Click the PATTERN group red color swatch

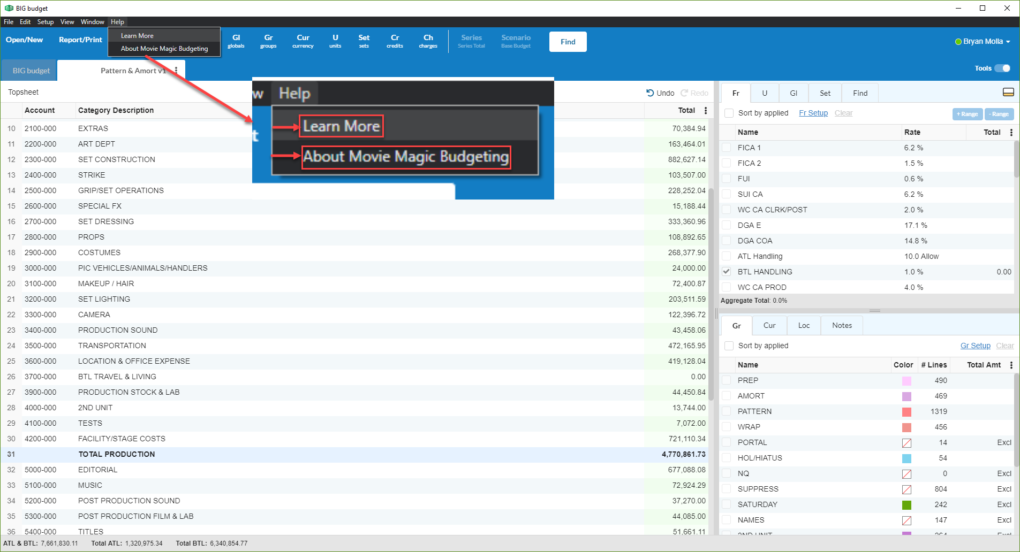click(x=906, y=412)
